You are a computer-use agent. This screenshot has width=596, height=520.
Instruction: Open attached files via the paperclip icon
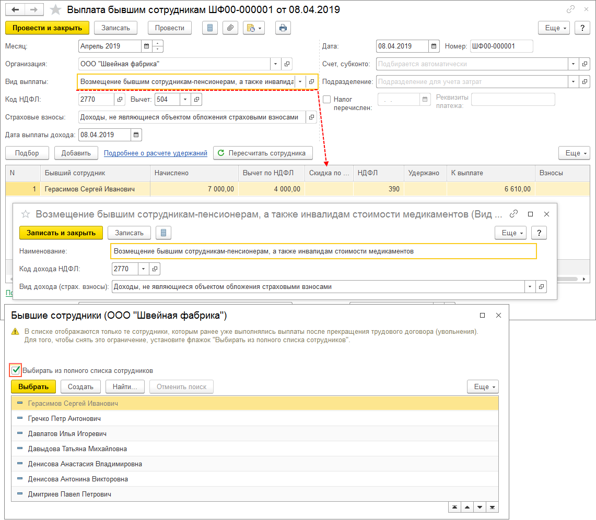pyautogui.click(x=230, y=28)
